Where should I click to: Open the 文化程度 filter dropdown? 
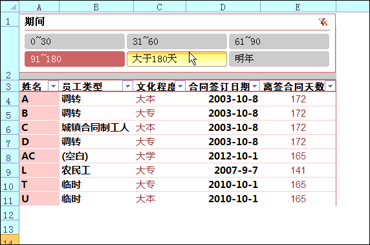[x=180, y=86]
